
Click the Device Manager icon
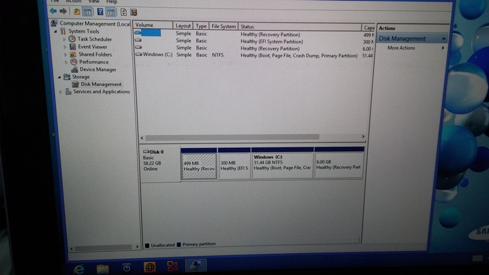click(x=75, y=70)
